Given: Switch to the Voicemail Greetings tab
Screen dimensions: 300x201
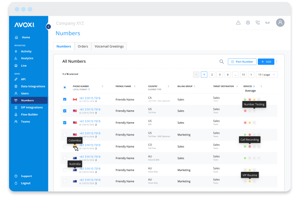Looking at the screenshot, I should coord(109,46).
